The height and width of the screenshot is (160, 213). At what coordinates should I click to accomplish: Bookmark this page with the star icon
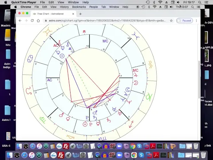[171, 20]
